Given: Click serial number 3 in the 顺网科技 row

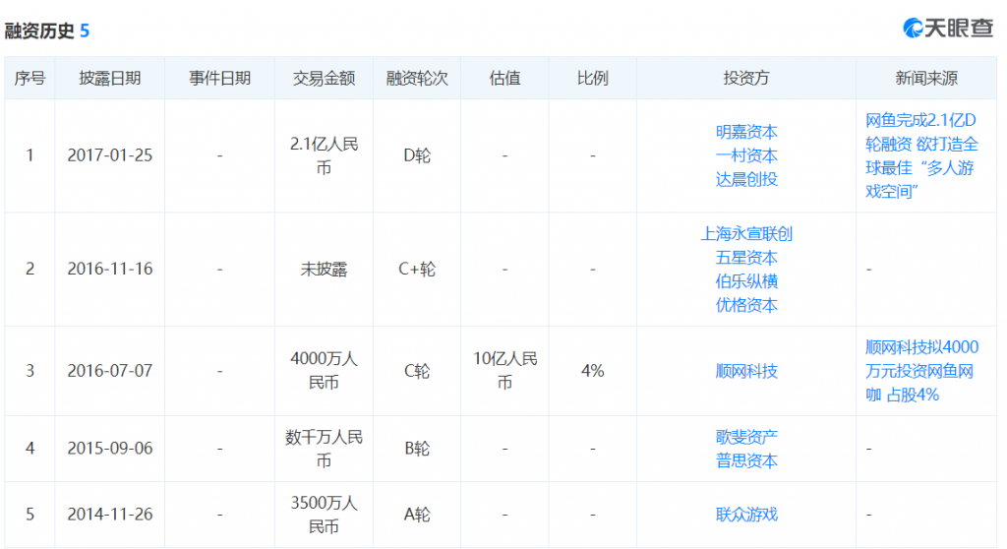Looking at the screenshot, I should point(30,371).
